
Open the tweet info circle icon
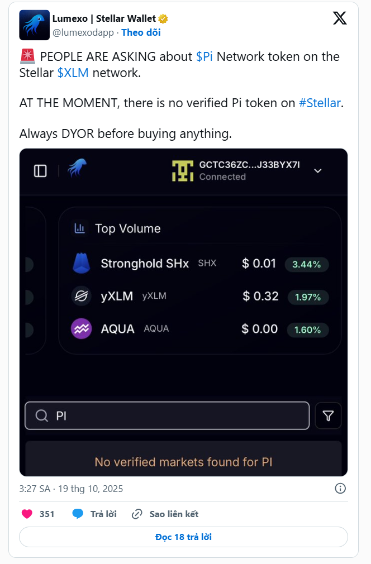pyautogui.click(x=340, y=489)
